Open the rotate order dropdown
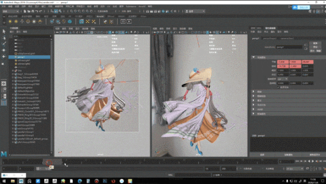The image size is (326, 184). tap(282, 79)
